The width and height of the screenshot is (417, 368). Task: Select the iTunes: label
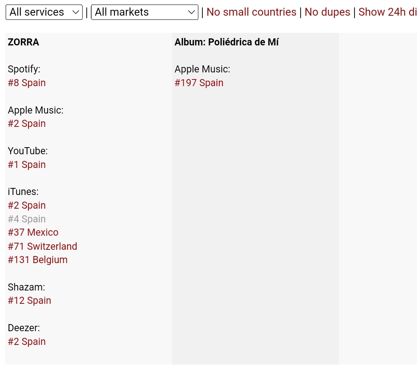23,192
